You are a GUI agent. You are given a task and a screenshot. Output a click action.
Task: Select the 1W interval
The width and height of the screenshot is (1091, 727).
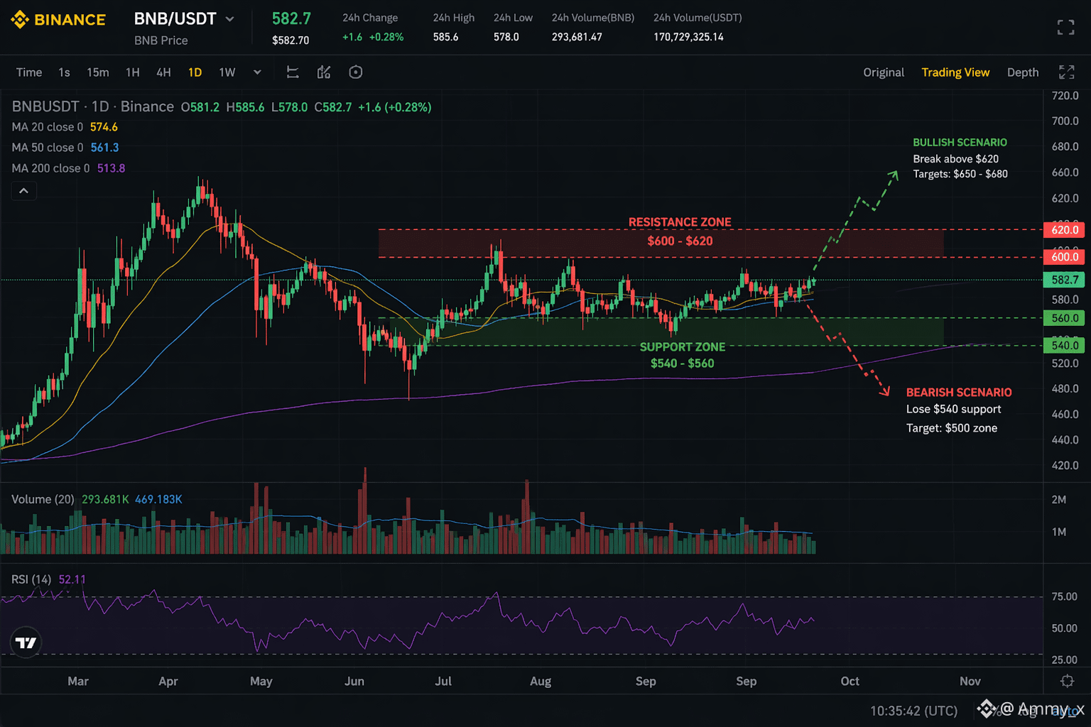coord(227,72)
